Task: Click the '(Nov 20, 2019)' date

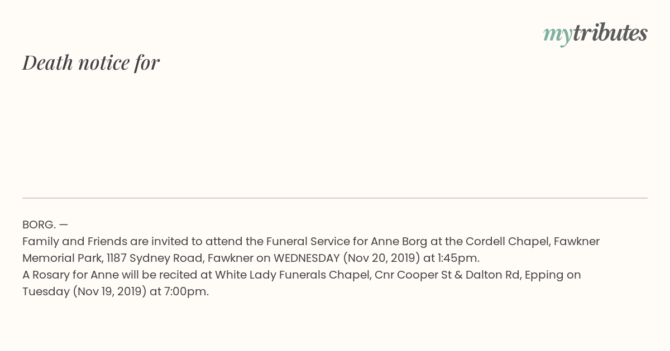Action: pyautogui.click(x=381, y=258)
